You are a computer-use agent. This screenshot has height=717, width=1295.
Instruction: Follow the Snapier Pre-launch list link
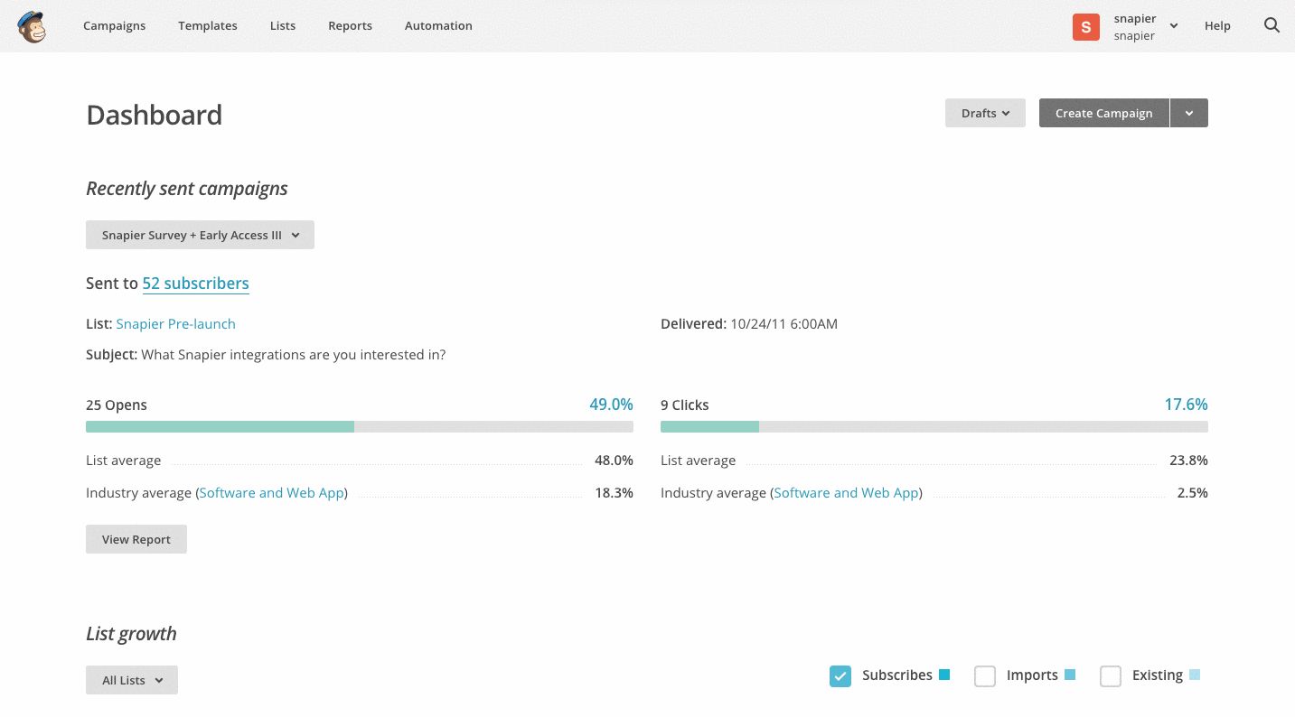click(175, 323)
